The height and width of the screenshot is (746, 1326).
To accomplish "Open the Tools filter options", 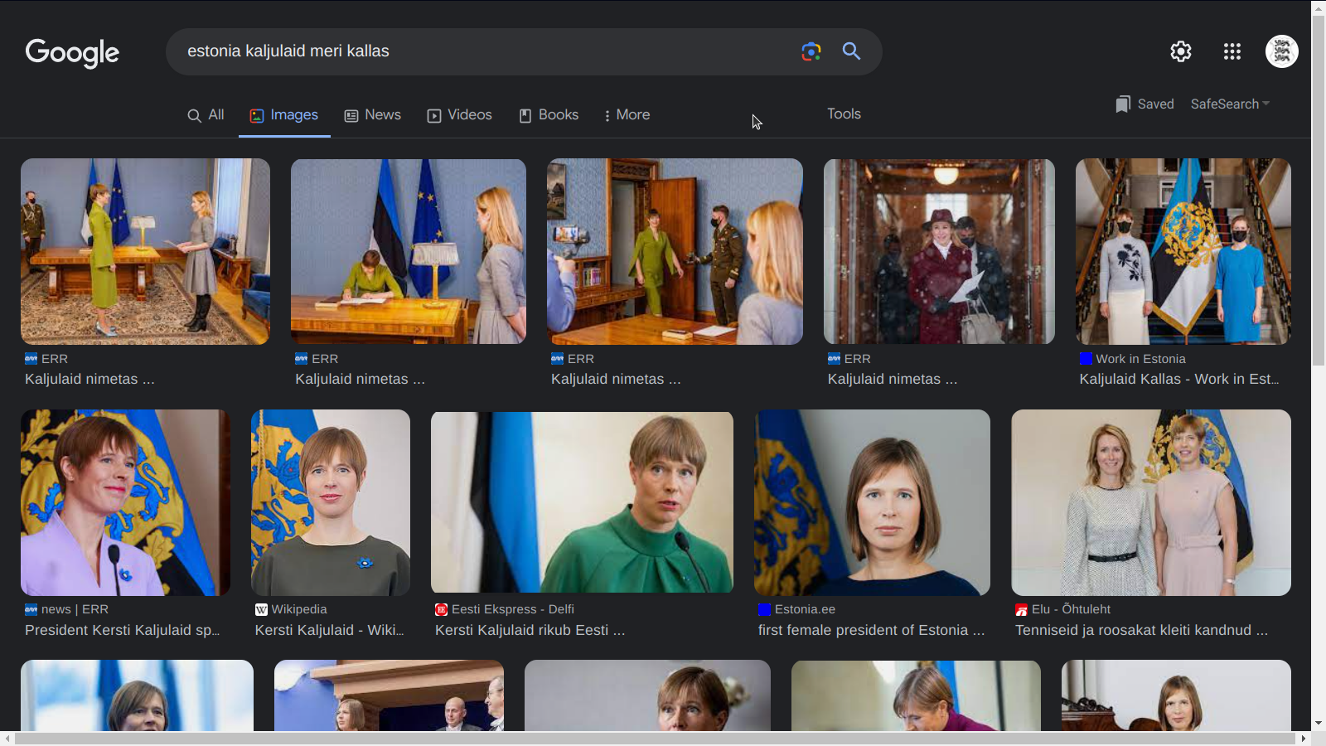I will coord(844,114).
